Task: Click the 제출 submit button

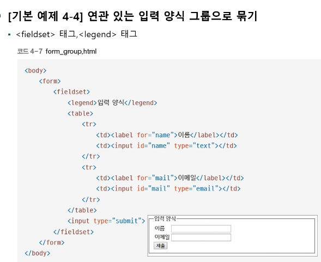Action: 160,246
